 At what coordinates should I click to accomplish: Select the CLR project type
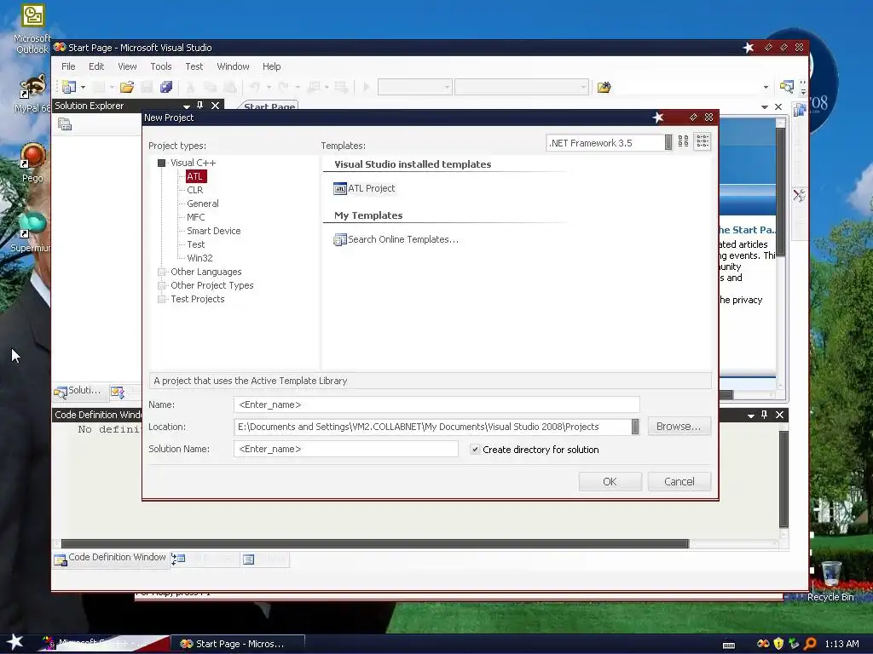(195, 190)
